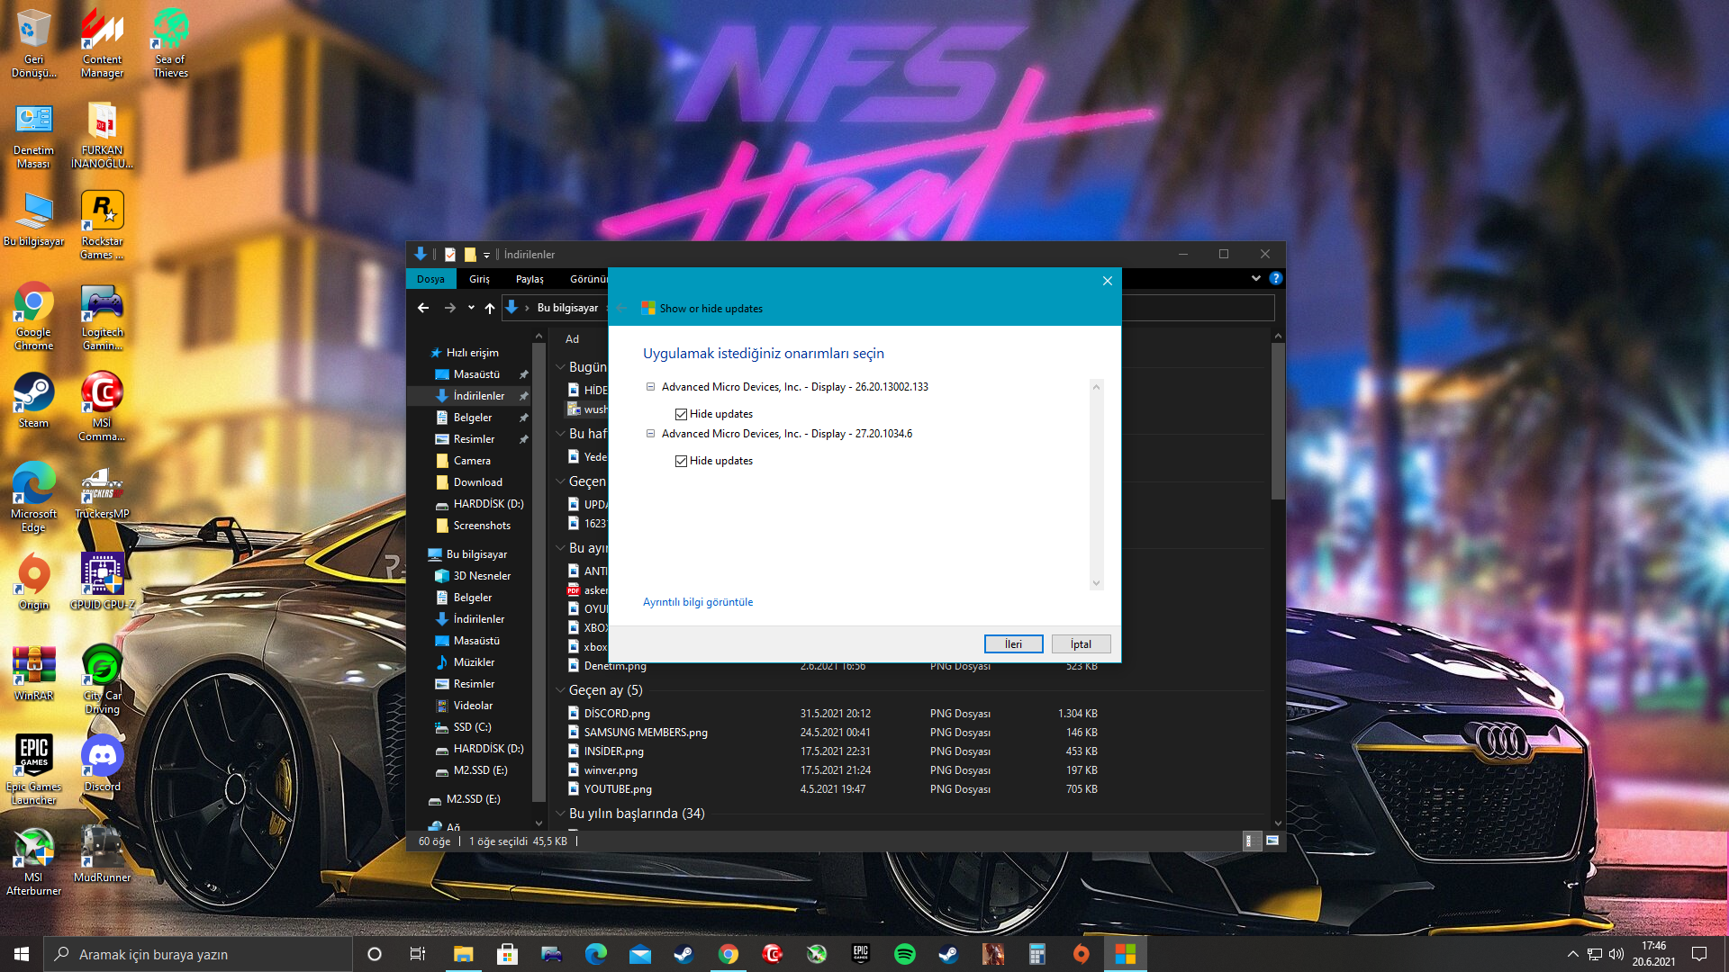
Task: Click the Explorer back arrow
Action: [x=423, y=308]
